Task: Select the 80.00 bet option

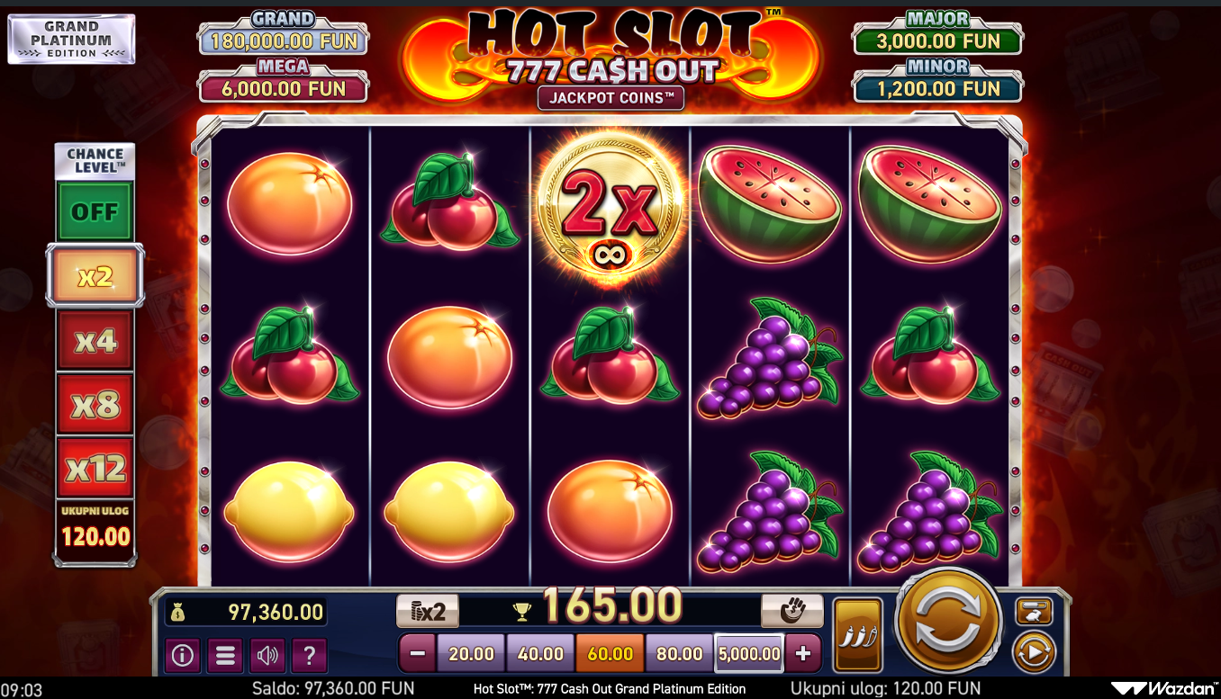Action: [680, 653]
